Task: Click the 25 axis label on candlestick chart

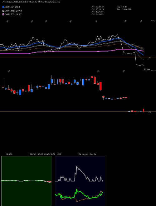Action: (149, 112)
